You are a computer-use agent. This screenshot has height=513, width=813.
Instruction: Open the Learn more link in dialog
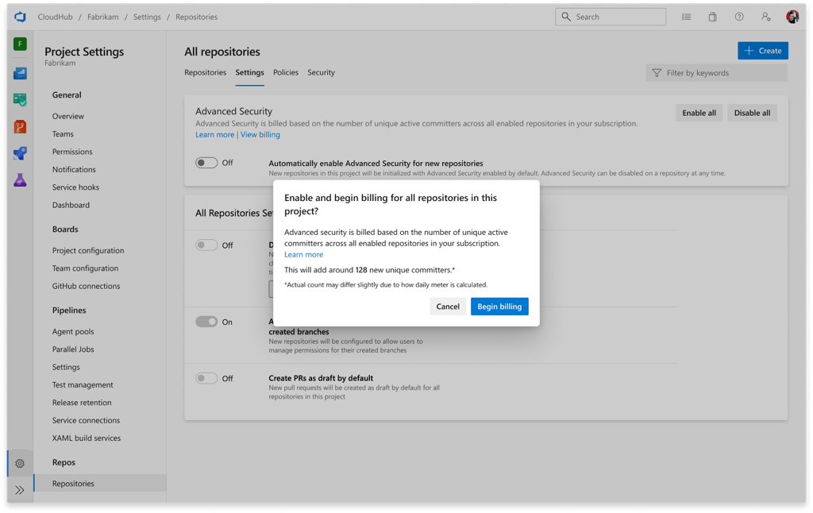coord(303,254)
